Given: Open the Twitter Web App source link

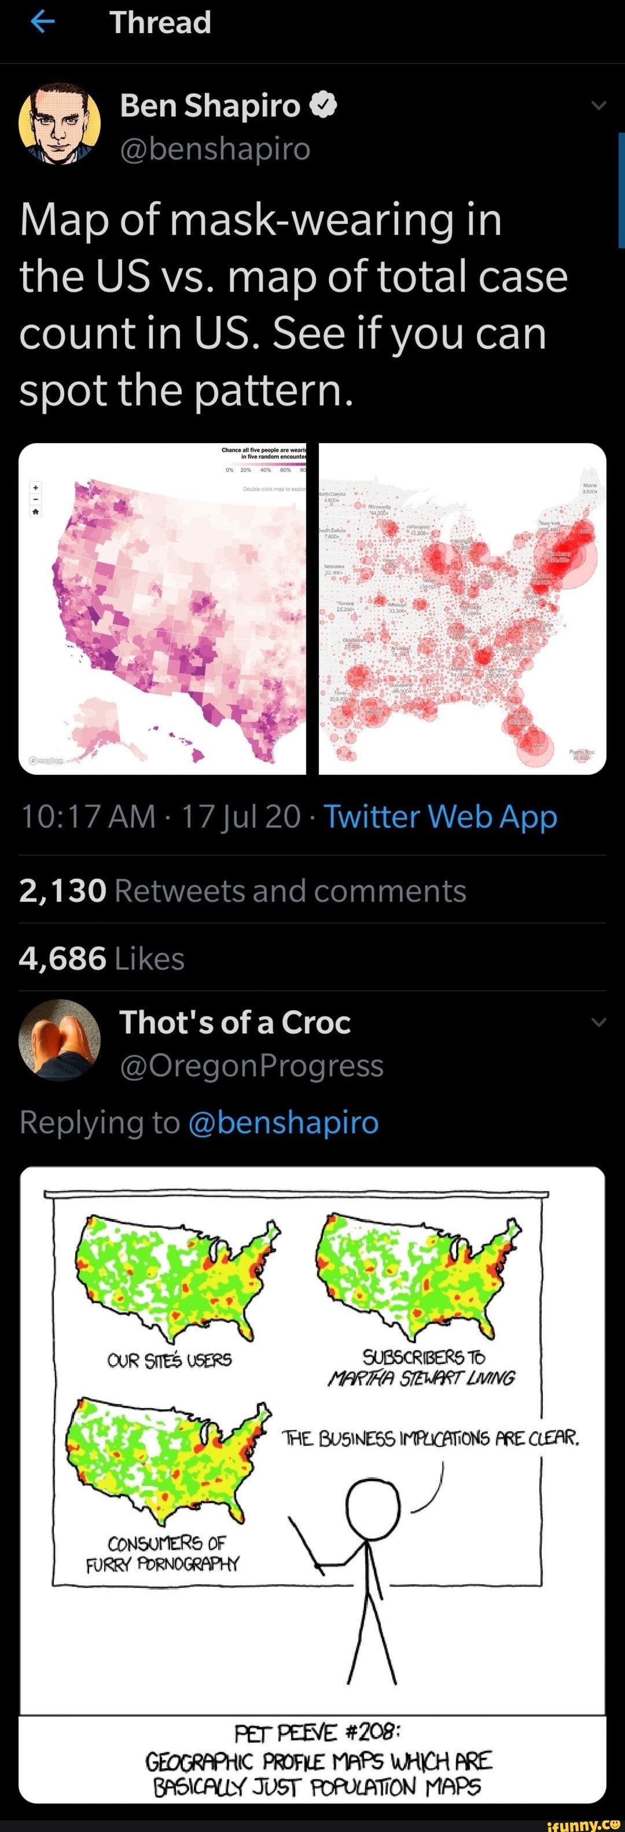Looking at the screenshot, I should tap(440, 817).
